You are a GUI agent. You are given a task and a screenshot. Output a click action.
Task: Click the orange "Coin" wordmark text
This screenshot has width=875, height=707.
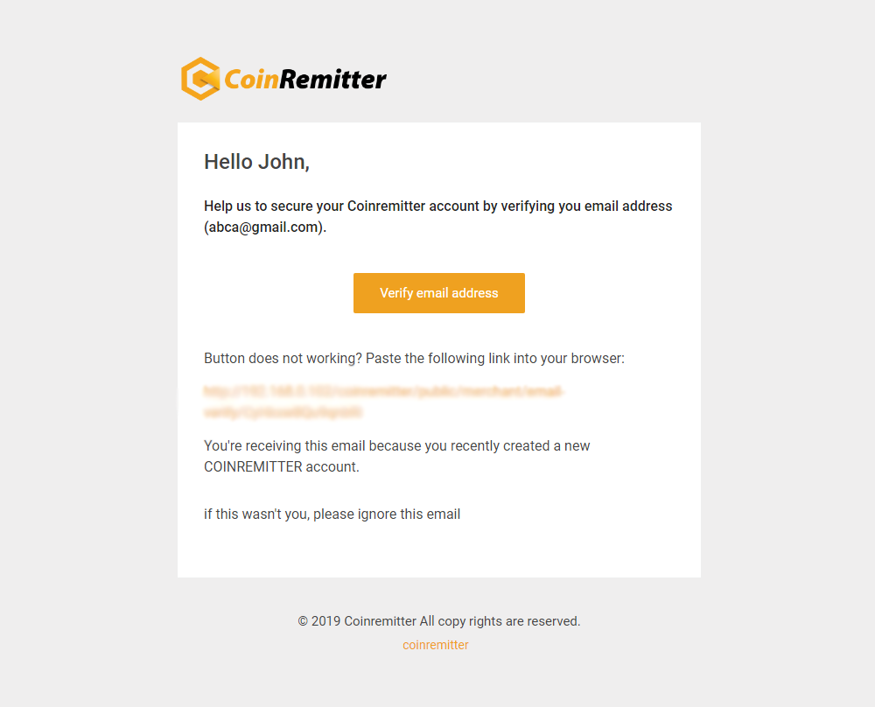click(x=251, y=80)
